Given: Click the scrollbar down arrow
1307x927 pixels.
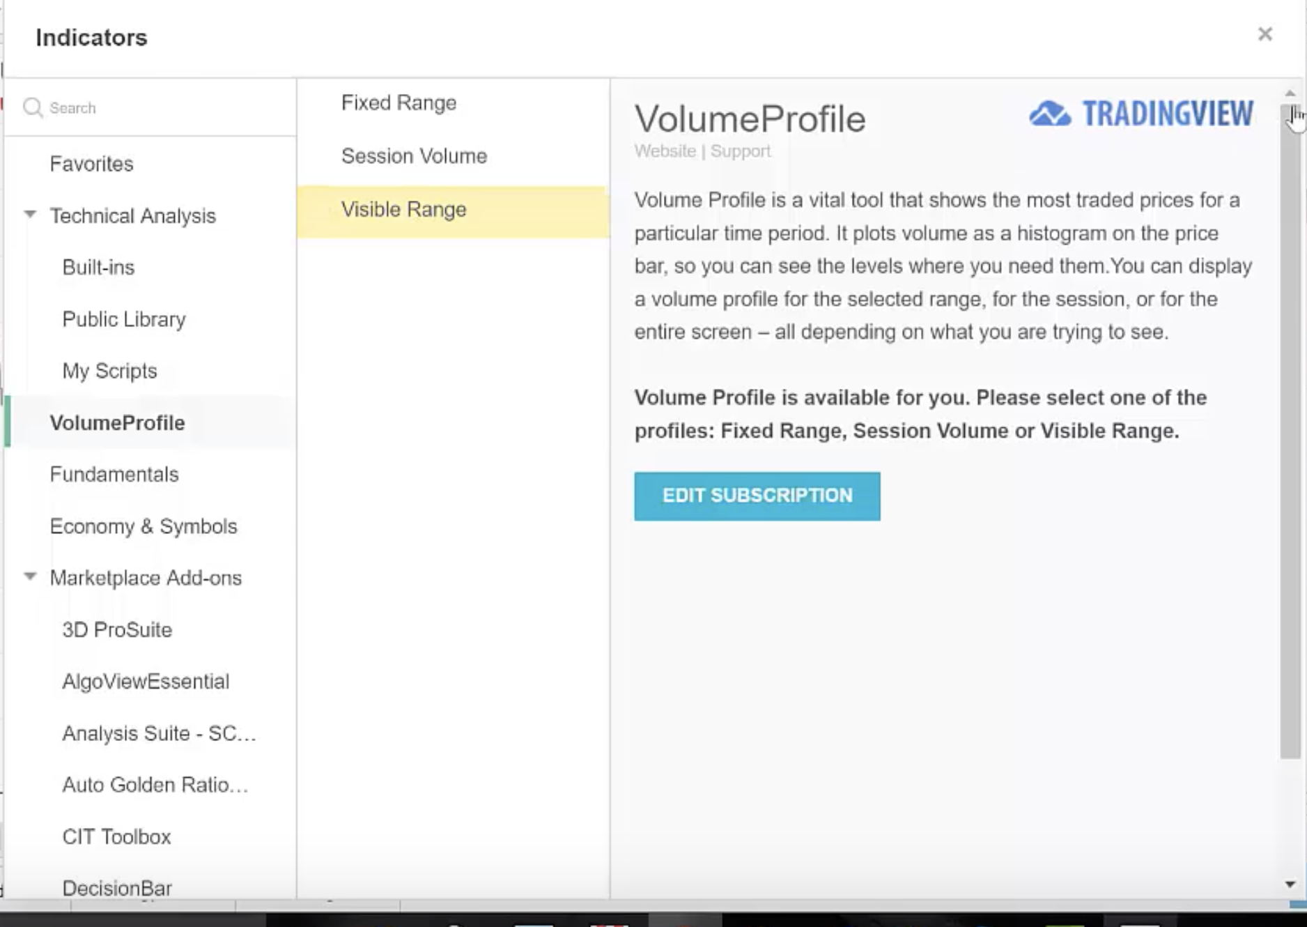Looking at the screenshot, I should (1290, 884).
